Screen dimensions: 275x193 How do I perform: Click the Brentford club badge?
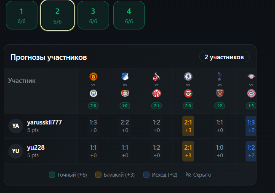click(188, 93)
